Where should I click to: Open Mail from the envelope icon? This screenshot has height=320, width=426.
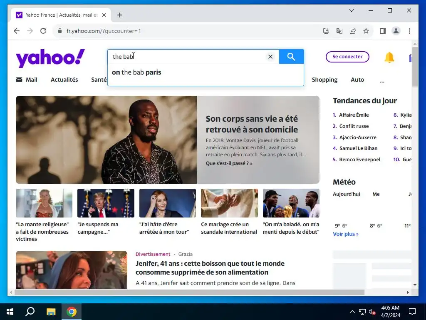click(19, 80)
